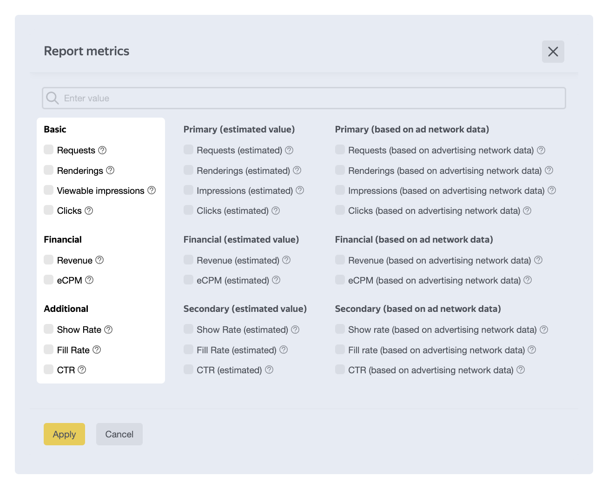Check the Revenue metric checkbox
Viewport: 608px width, 489px height.
(49, 260)
